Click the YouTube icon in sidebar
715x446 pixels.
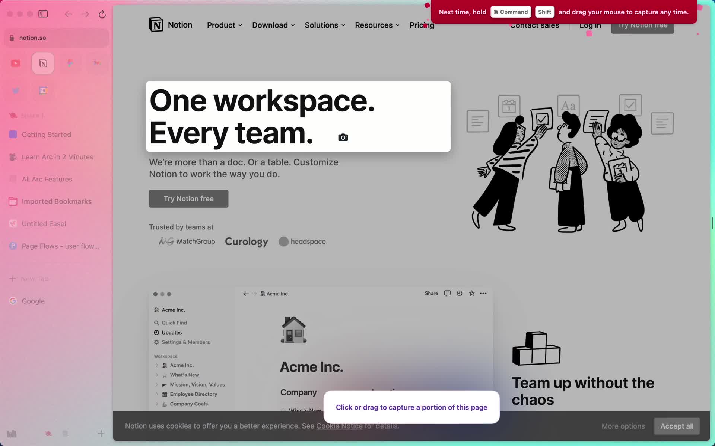tap(15, 63)
